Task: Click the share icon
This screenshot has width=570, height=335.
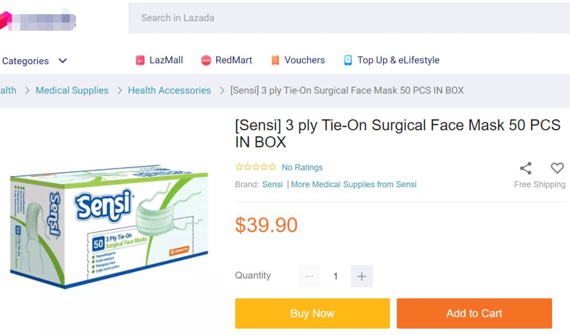Action: point(525,168)
